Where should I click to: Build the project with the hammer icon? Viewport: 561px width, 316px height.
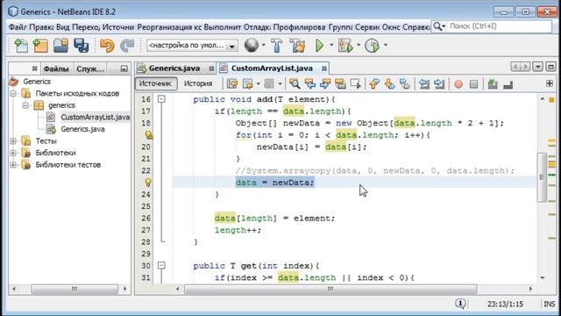pos(277,46)
